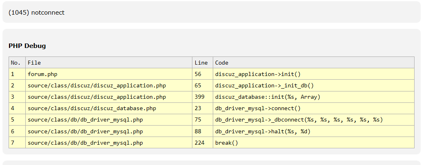426x165 pixels.
Task: Click the discuz_application->_init_db() code entry
Action: click(264, 85)
